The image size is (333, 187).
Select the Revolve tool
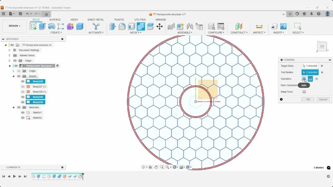point(52,26)
